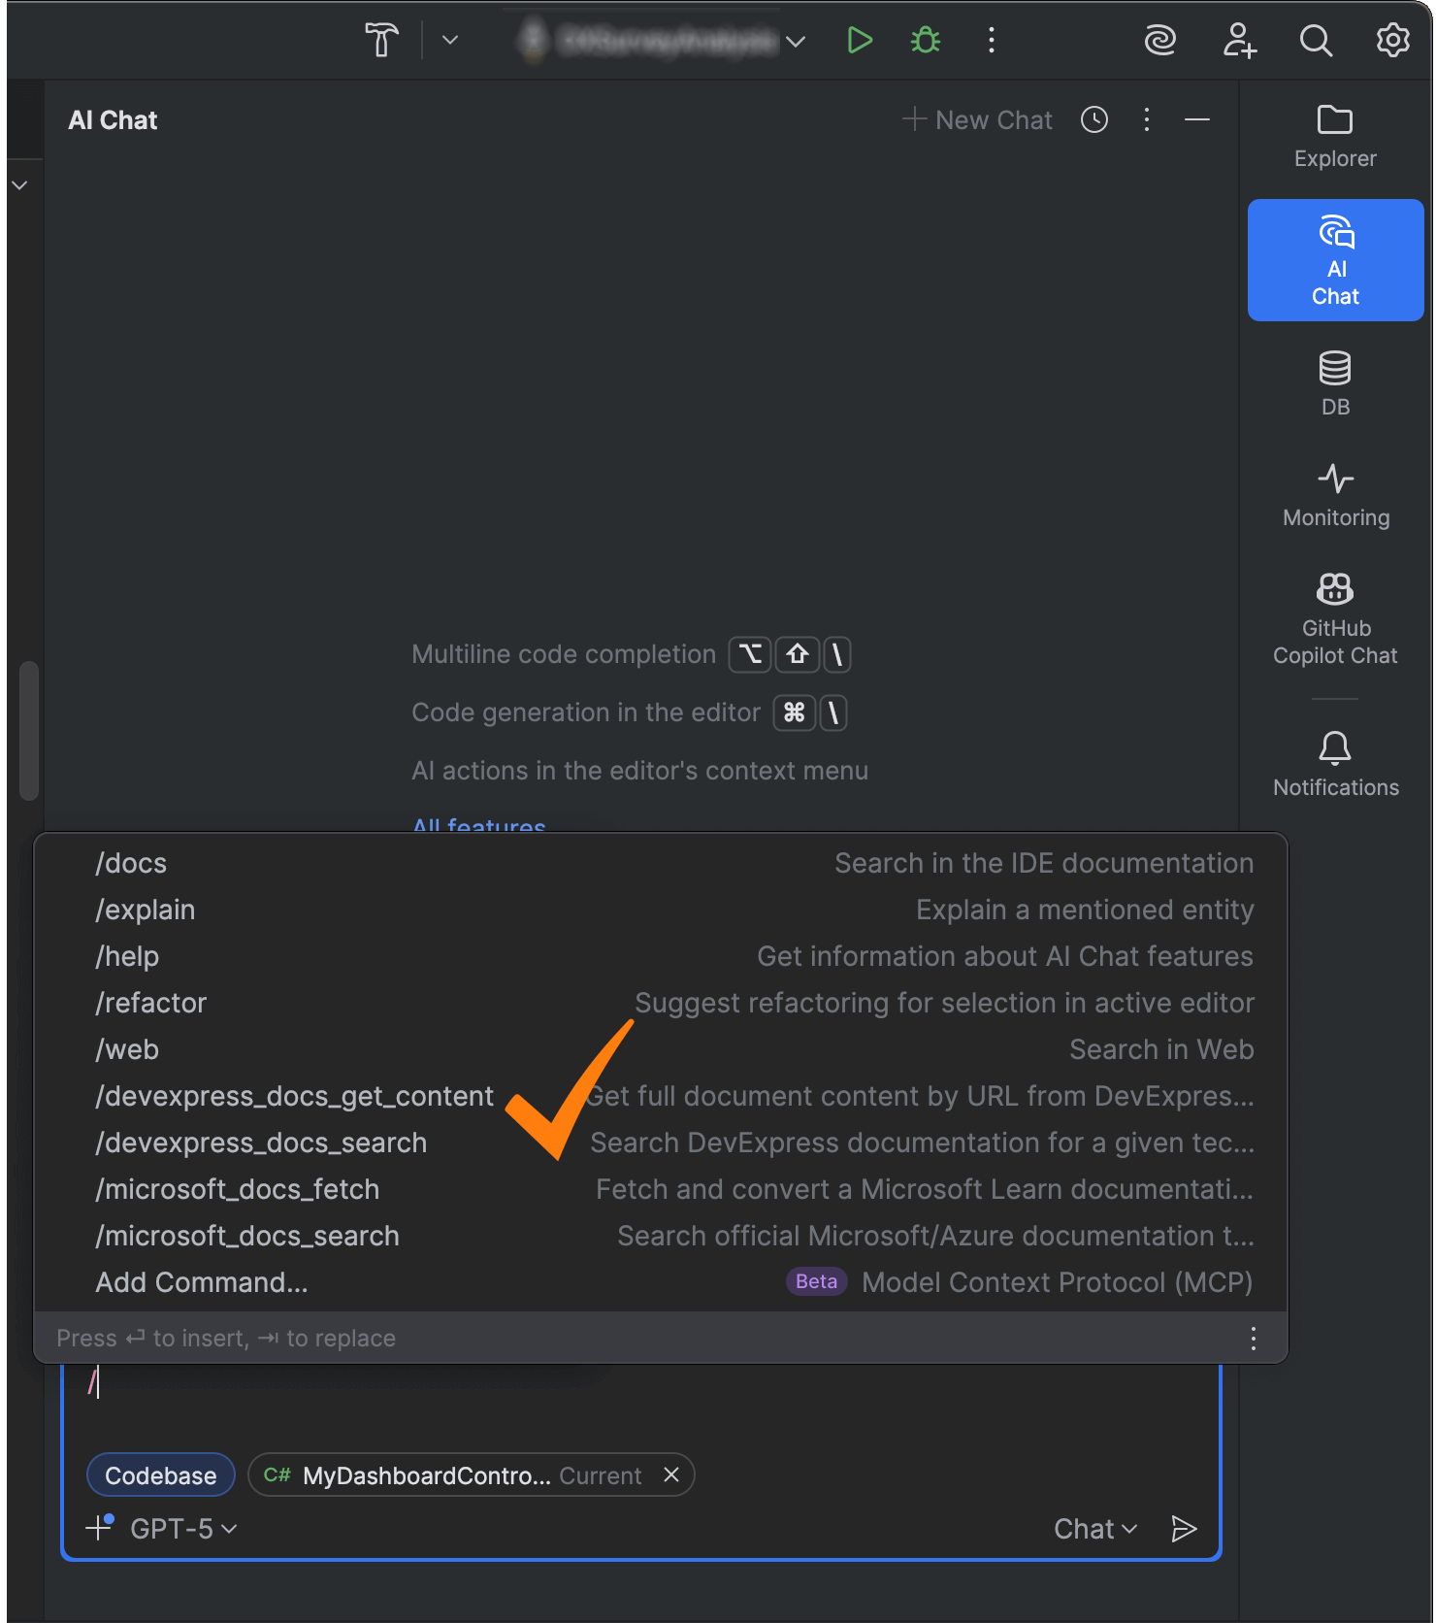Select the /devexpress_docs_search command
The width and height of the screenshot is (1436, 1623).
tap(660, 1143)
